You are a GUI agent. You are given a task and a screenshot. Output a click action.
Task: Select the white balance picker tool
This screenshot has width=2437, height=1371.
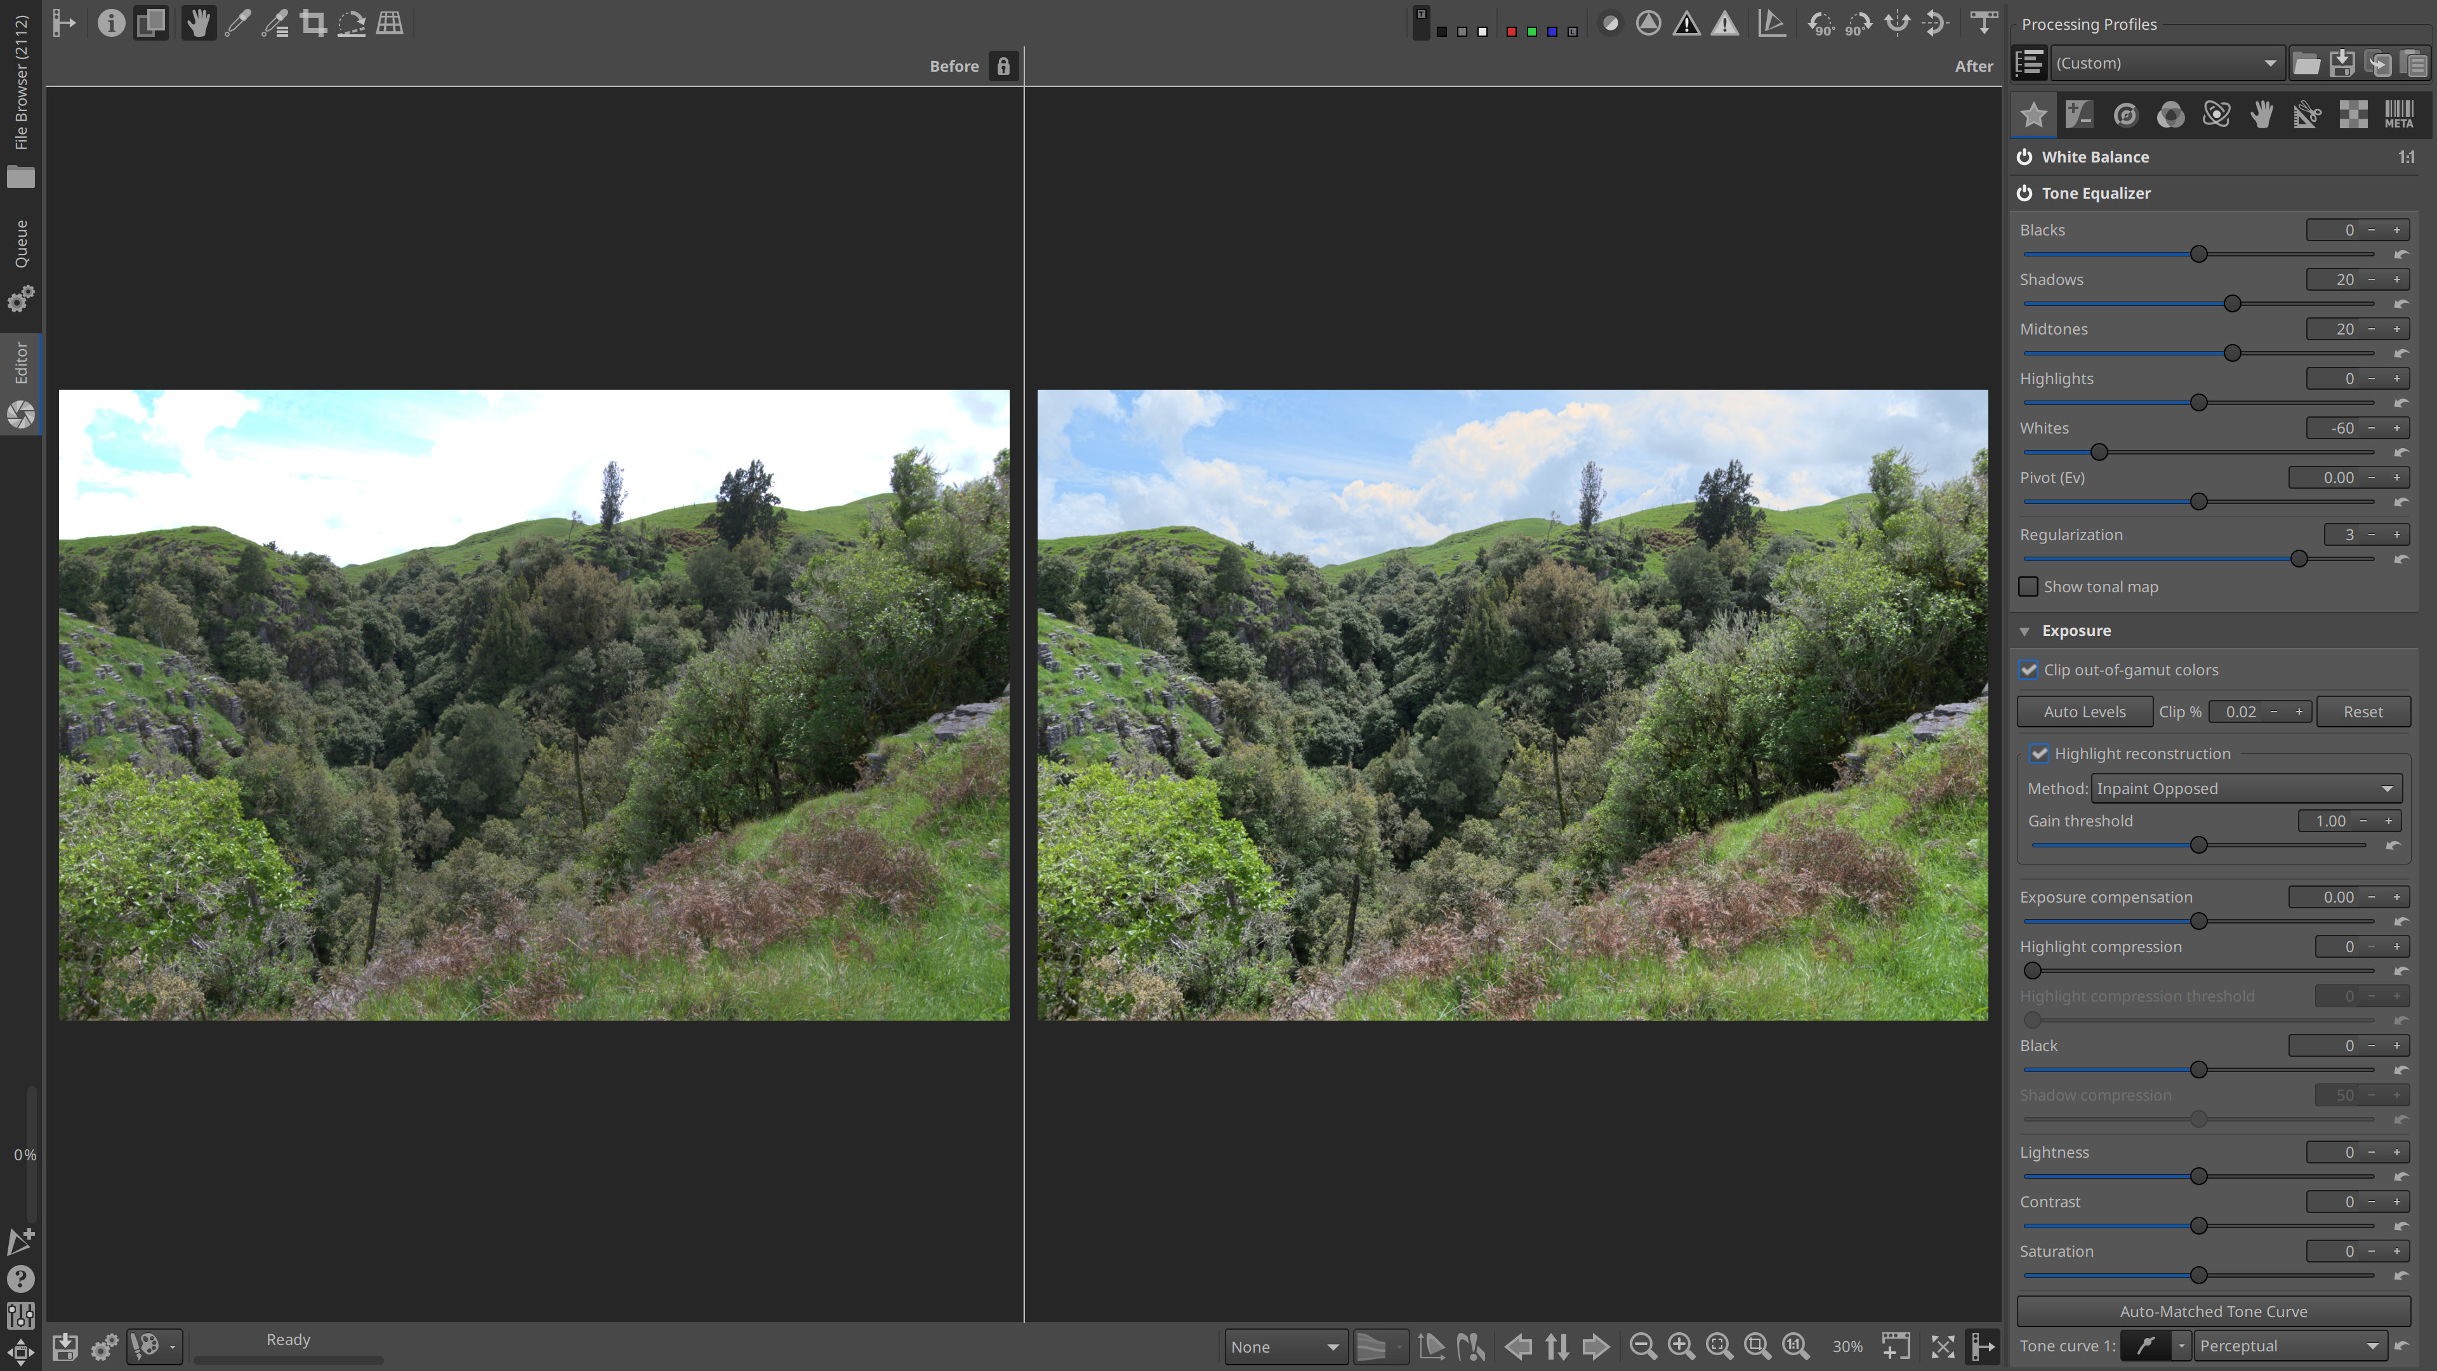pyautogui.click(x=237, y=23)
